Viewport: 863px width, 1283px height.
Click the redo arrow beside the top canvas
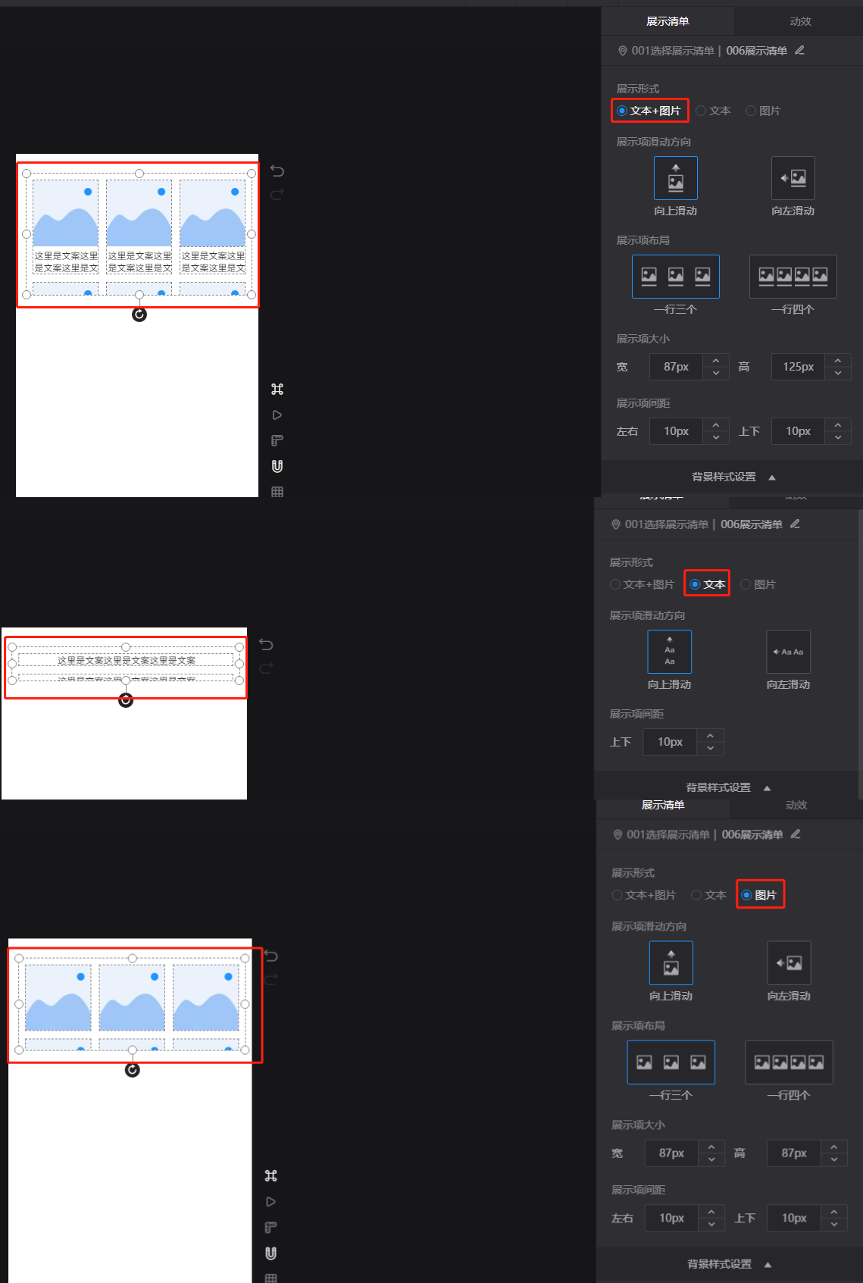point(277,195)
